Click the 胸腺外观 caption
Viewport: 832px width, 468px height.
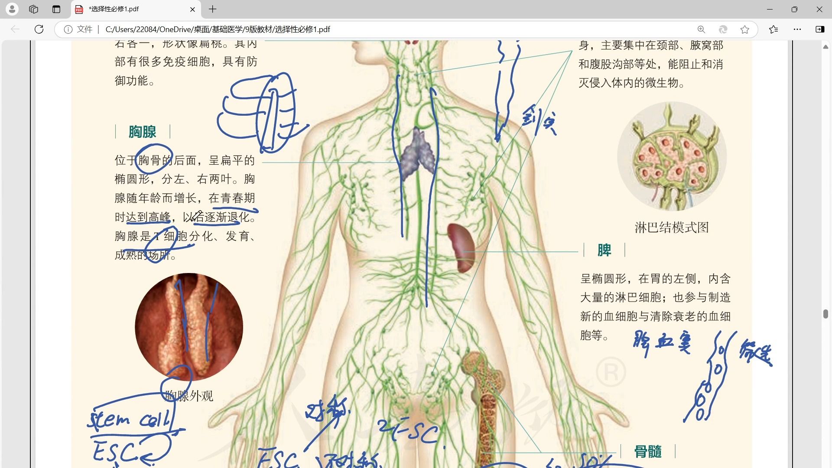coord(189,396)
